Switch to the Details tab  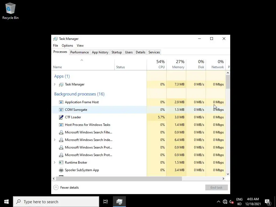click(141, 52)
